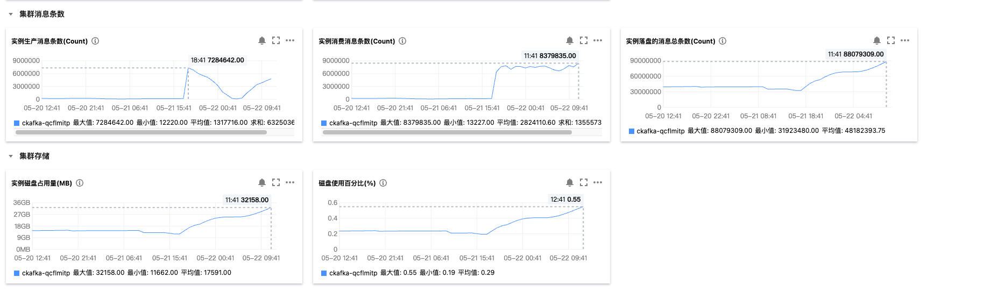The image size is (984, 291).
Task: Collapse the 集群消息条数 section
Action: click(x=11, y=14)
